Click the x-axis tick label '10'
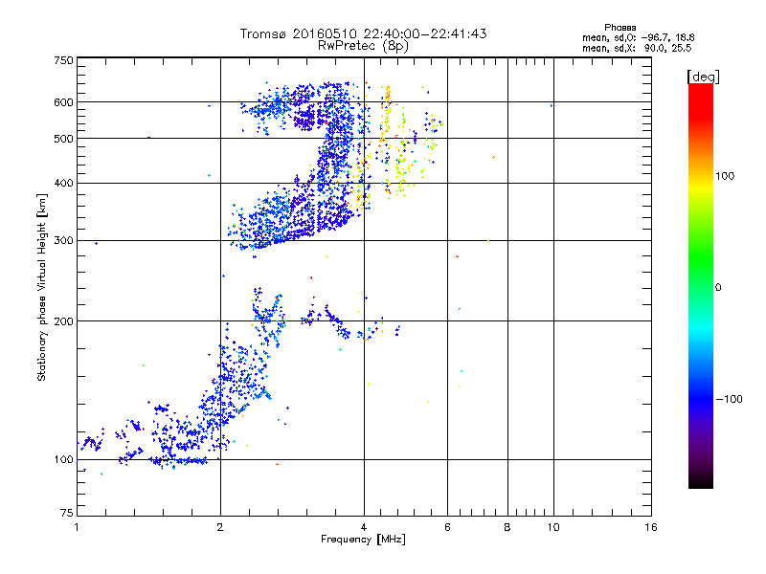 553,527
